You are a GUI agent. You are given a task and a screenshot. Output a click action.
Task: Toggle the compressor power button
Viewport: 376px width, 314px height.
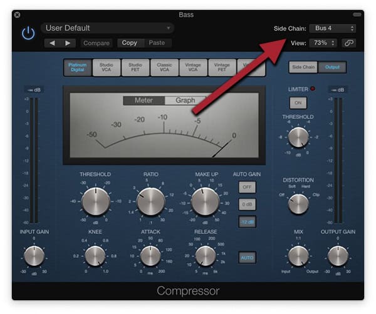coord(28,33)
